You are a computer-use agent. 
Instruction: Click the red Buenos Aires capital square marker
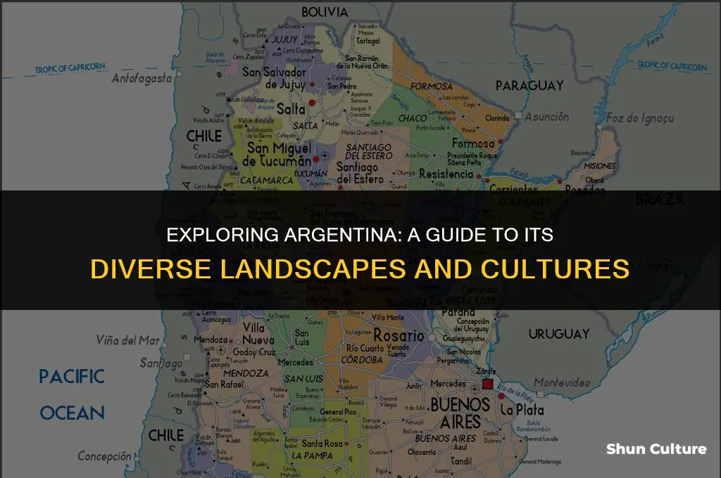pos(487,384)
